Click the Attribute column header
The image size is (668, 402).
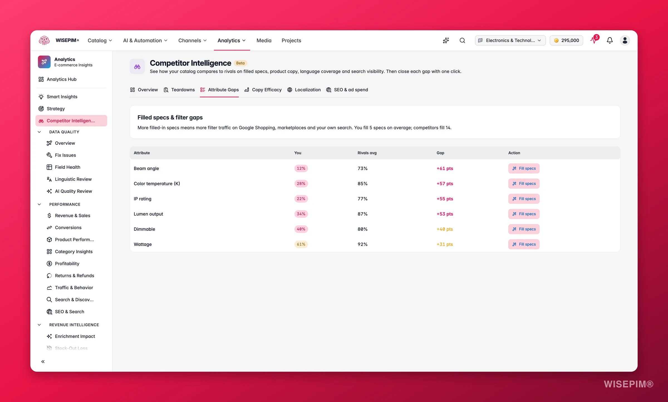pyautogui.click(x=142, y=153)
